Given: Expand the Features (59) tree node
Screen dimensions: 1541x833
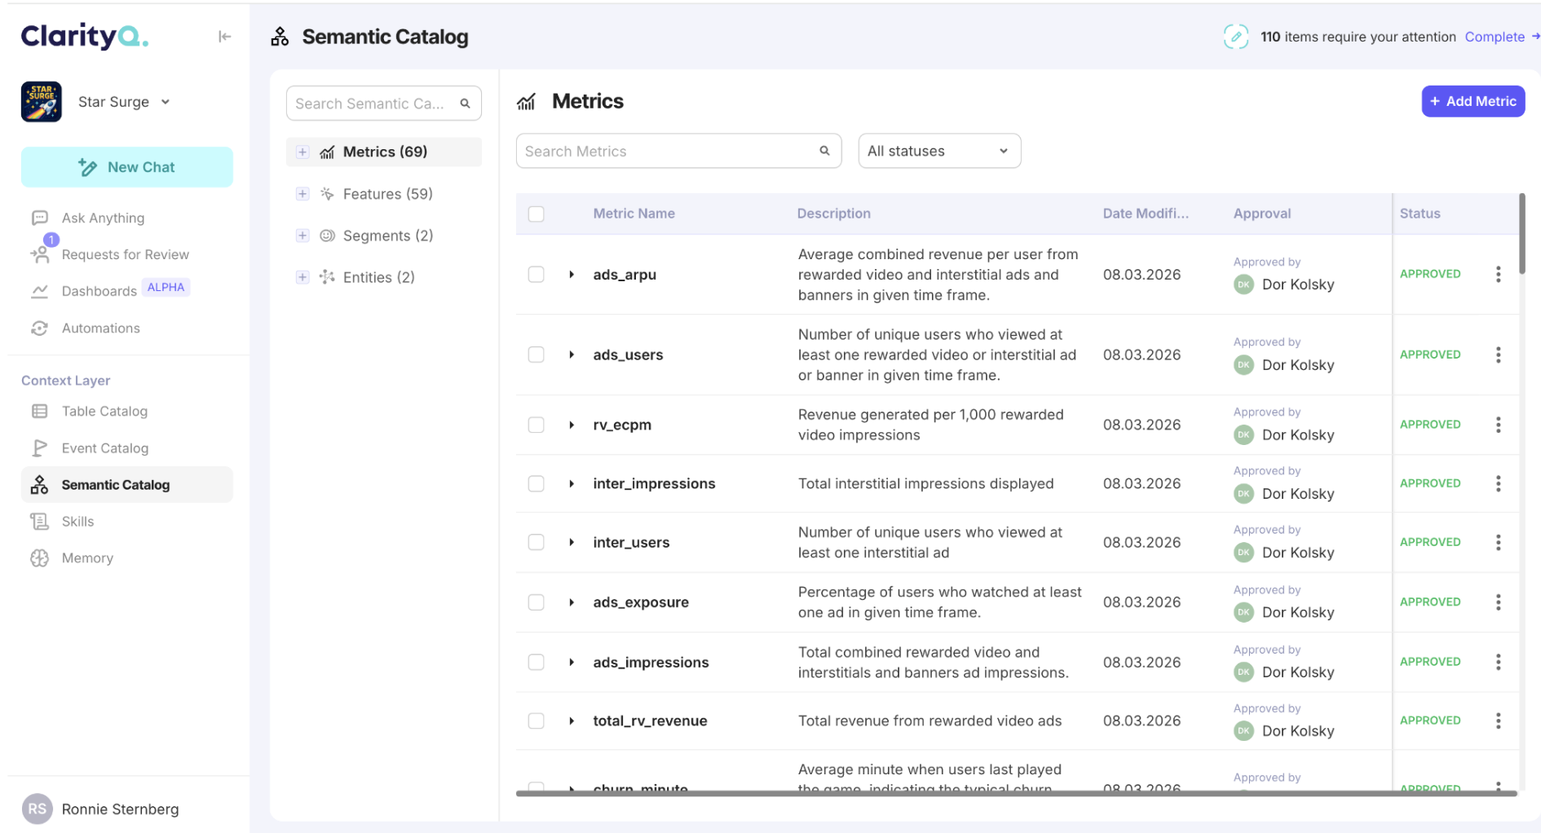Looking at the screenshot, I should click(302, 194).
